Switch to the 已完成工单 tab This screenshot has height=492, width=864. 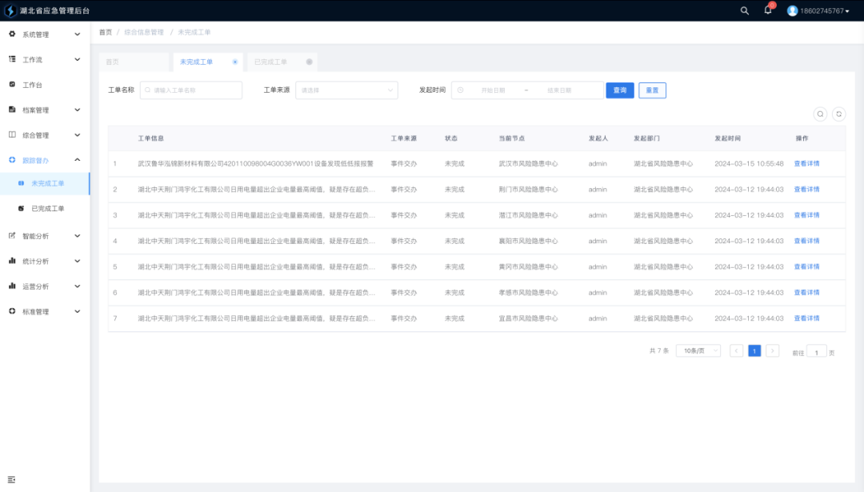(270, 62)
